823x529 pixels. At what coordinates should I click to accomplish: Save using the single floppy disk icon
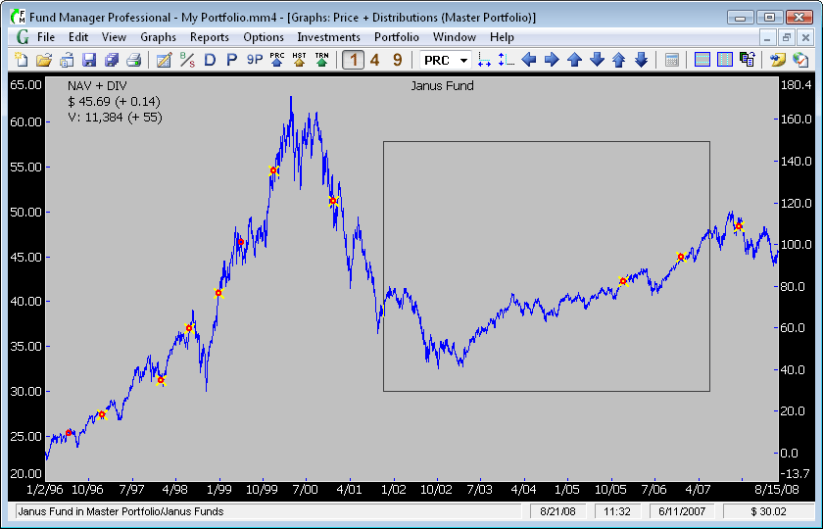(89, 60)
